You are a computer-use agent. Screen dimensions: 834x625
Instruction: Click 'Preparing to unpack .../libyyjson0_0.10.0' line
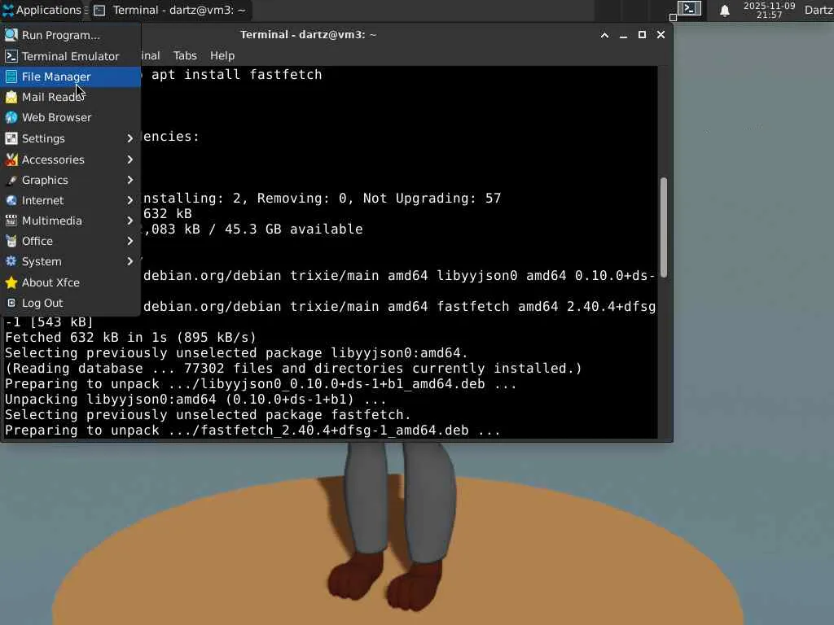click(x=261, y=384)
